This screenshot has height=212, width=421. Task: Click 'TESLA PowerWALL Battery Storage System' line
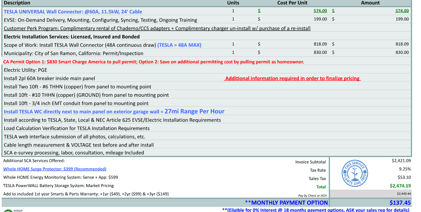pyautogui.click(x=58, y=185)
